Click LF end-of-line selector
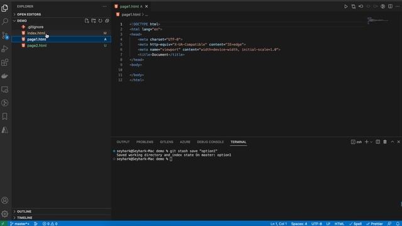 (328, 223)
